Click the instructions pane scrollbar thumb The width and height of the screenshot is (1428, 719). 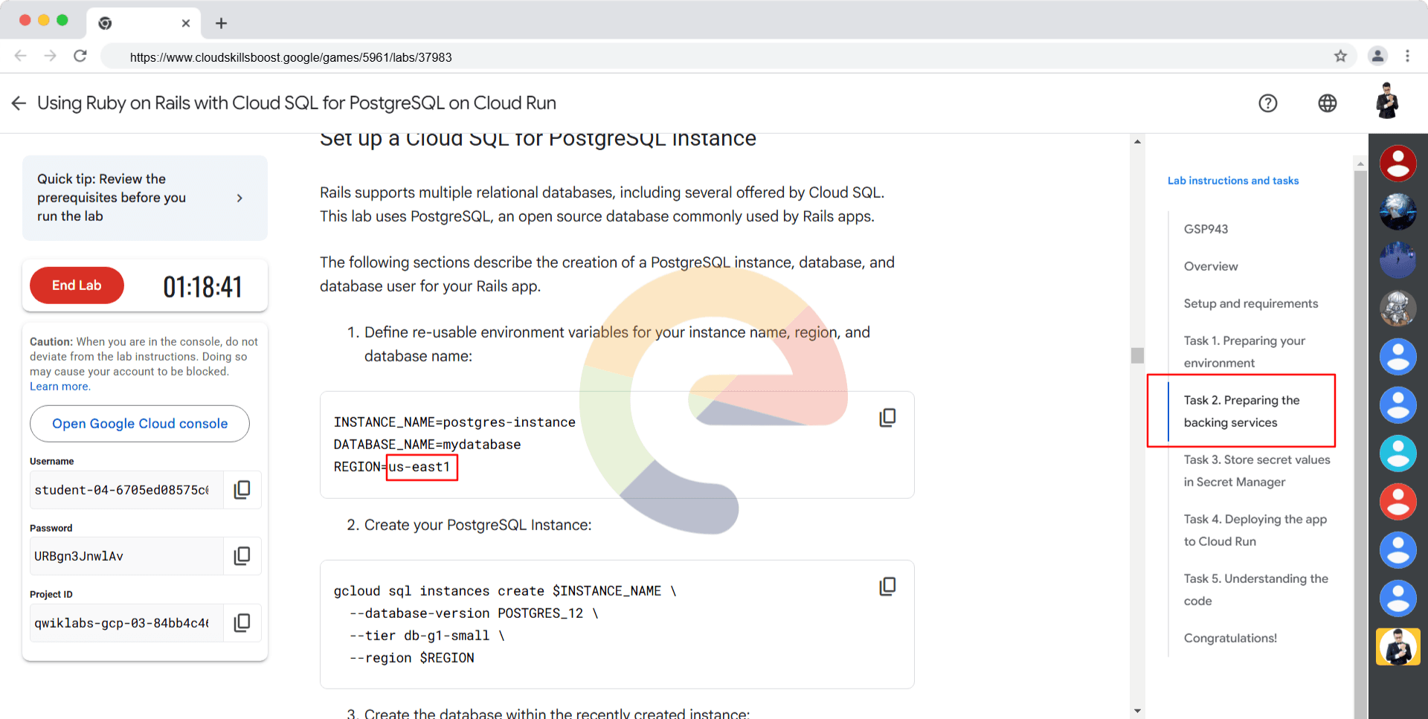pyautogui.click(x=1137, y=355)
